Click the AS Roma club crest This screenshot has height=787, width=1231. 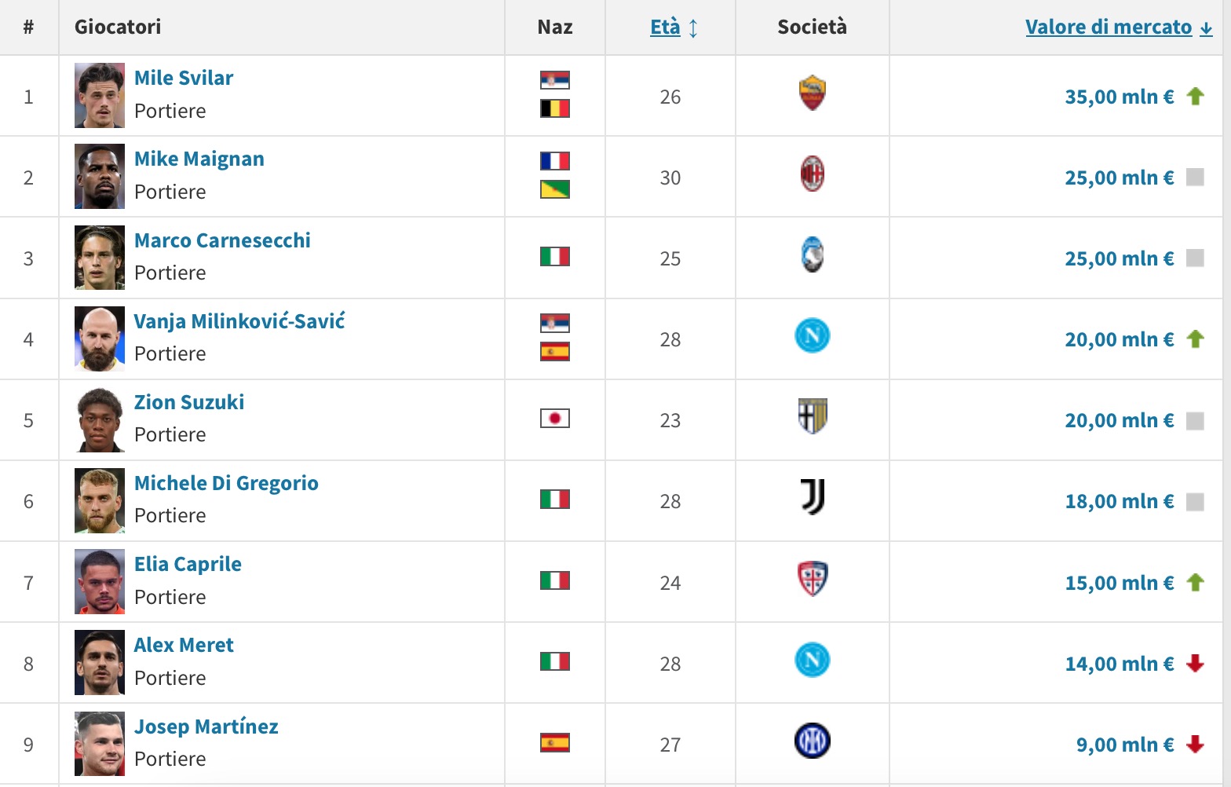pyautogui.click(x=813, y=93)
